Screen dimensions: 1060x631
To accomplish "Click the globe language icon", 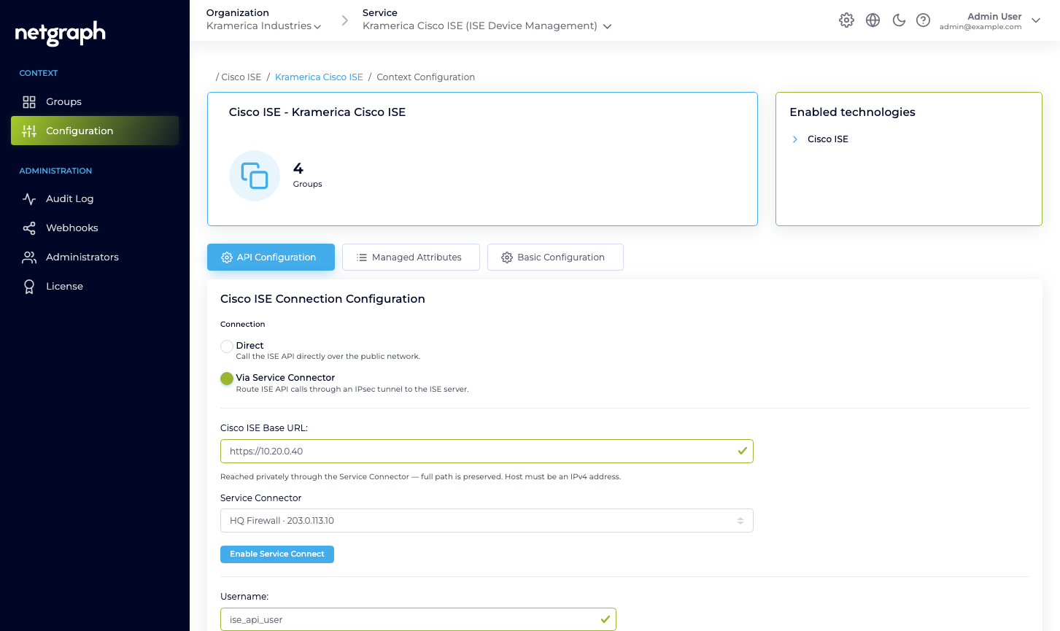I will (873, 20).
